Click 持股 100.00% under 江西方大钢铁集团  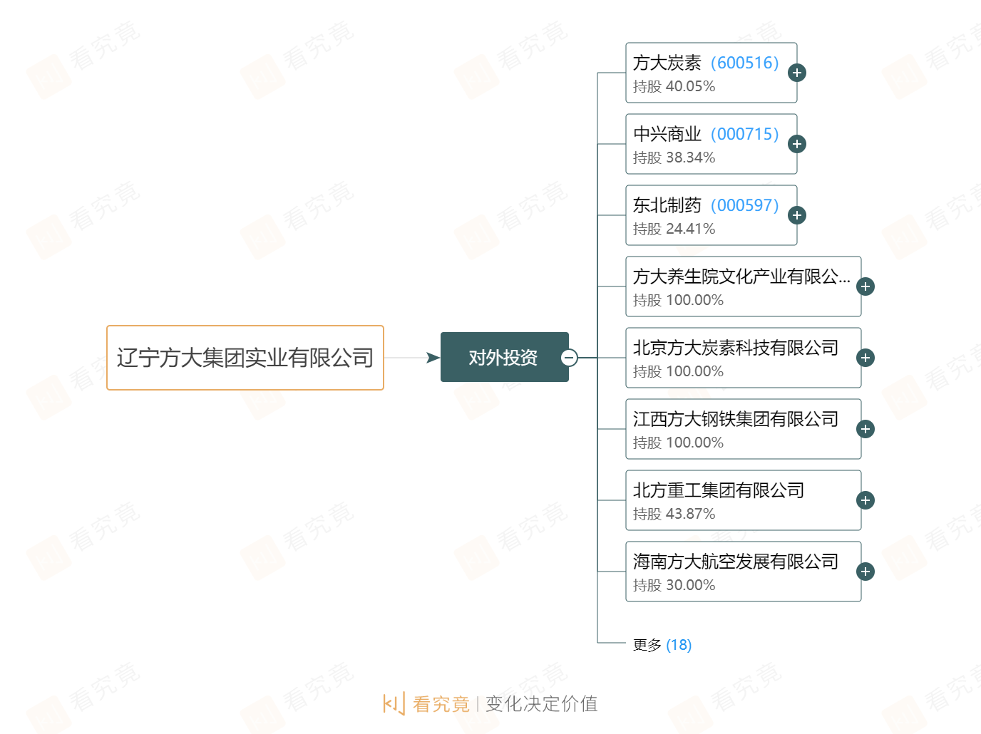click(678, 443)
